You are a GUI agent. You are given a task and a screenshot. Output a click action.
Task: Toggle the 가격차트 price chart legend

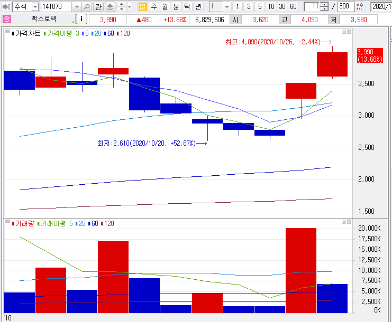click(x=26, y=33)
